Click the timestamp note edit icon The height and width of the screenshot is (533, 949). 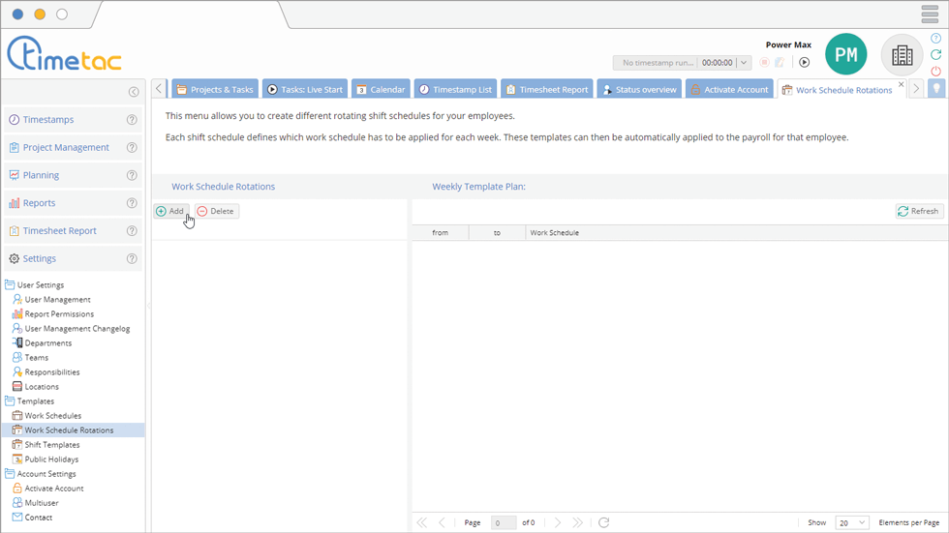(x=781, y=62)
